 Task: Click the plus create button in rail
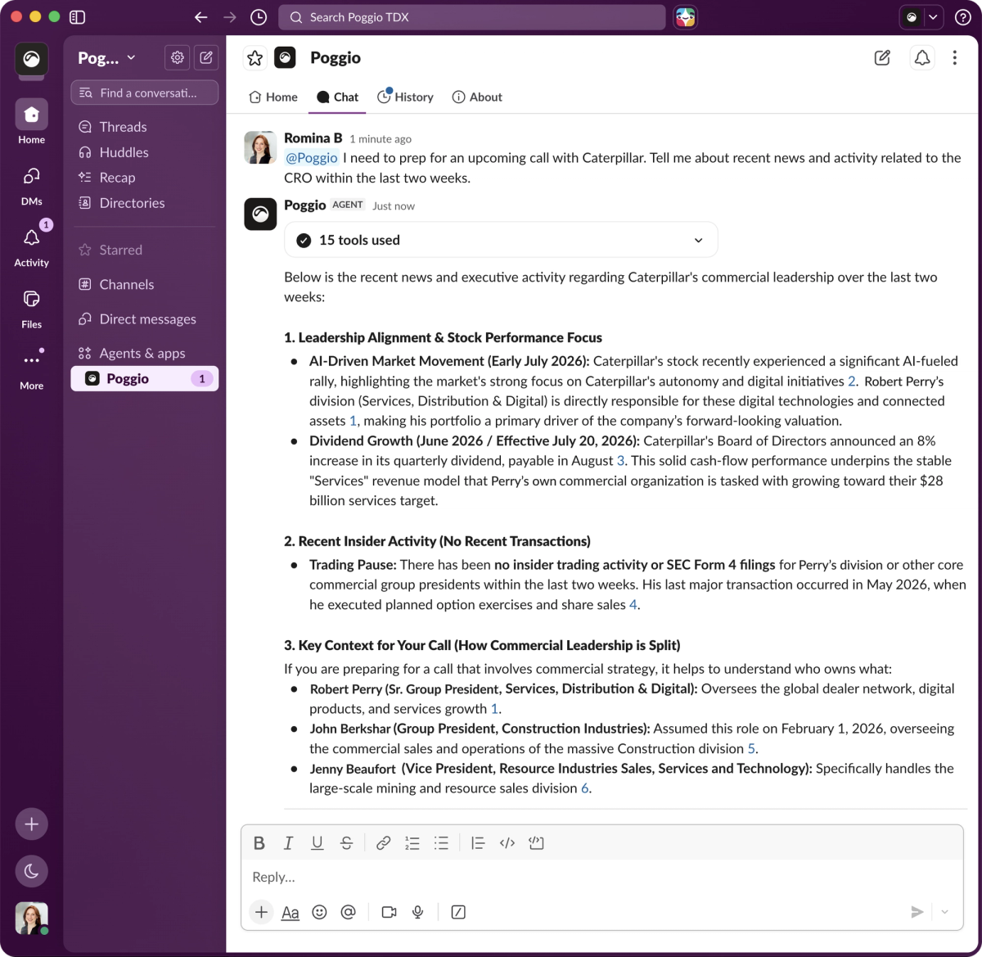click(x=32, y=824)
